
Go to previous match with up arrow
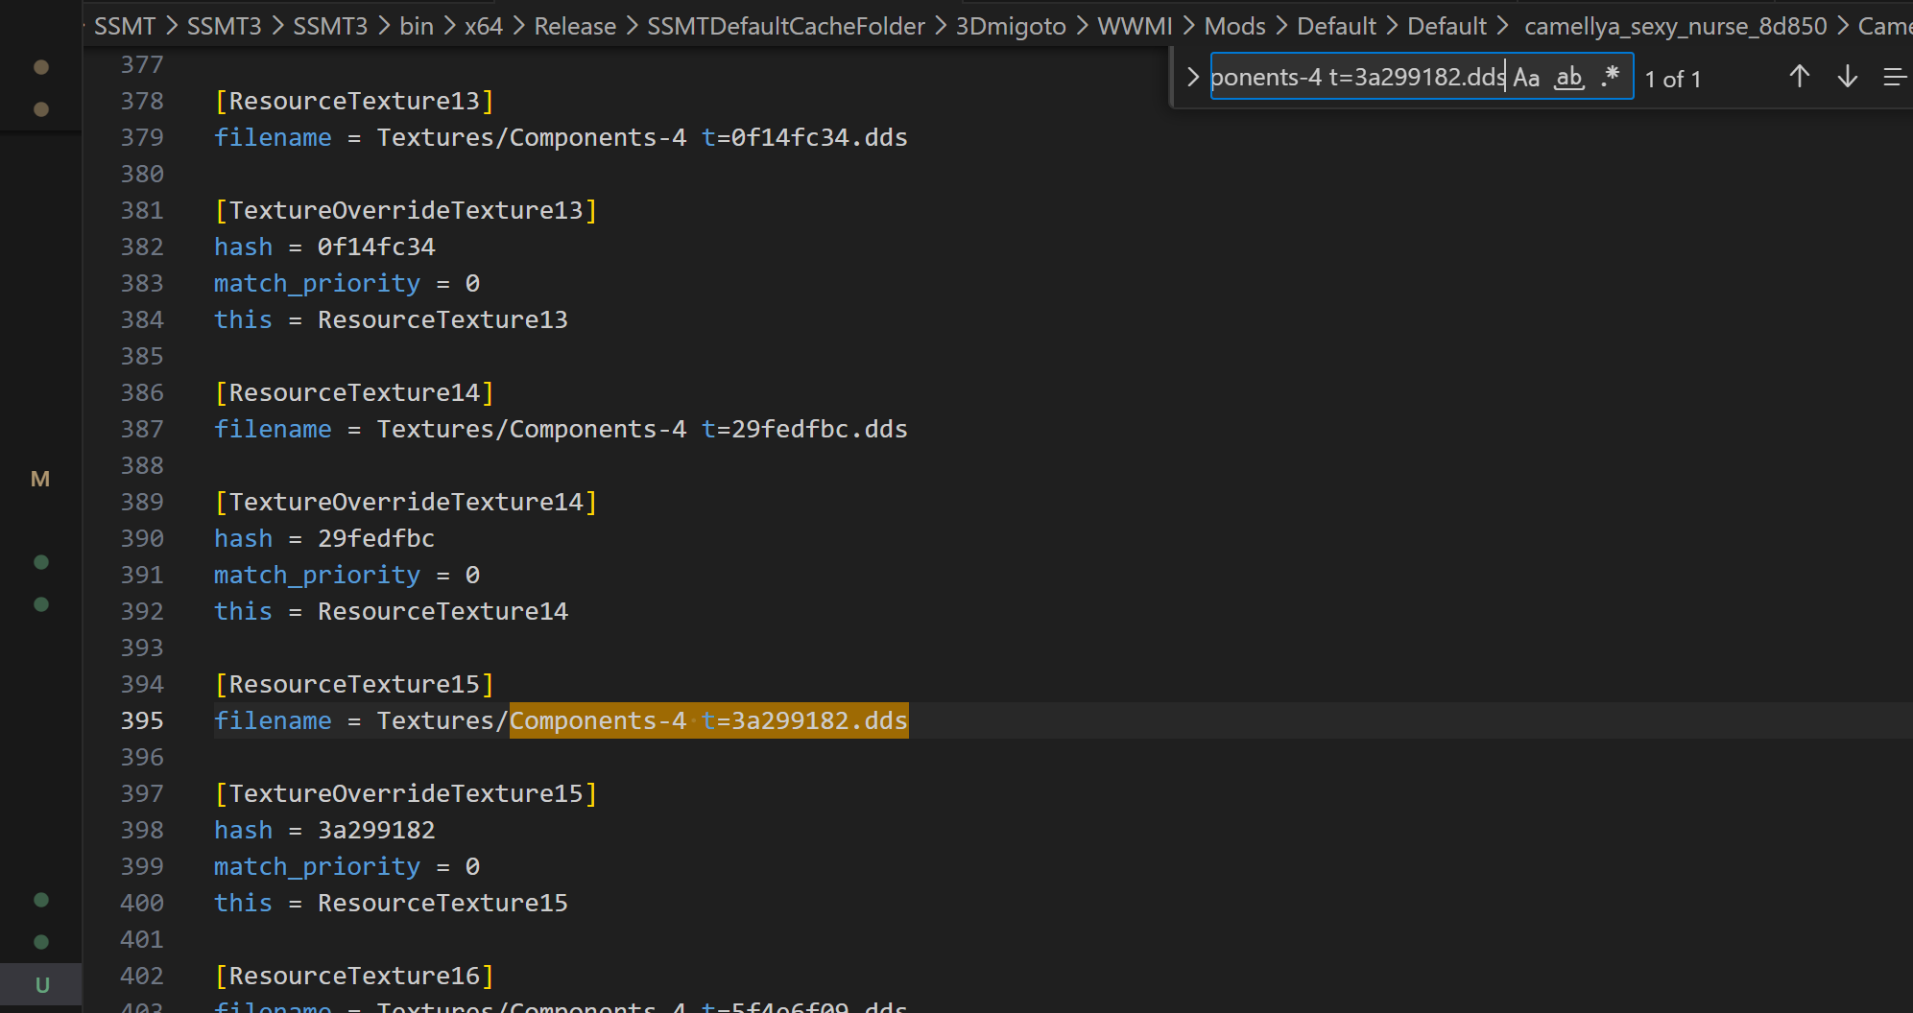pyautogui.click(x=1800, y=78)
